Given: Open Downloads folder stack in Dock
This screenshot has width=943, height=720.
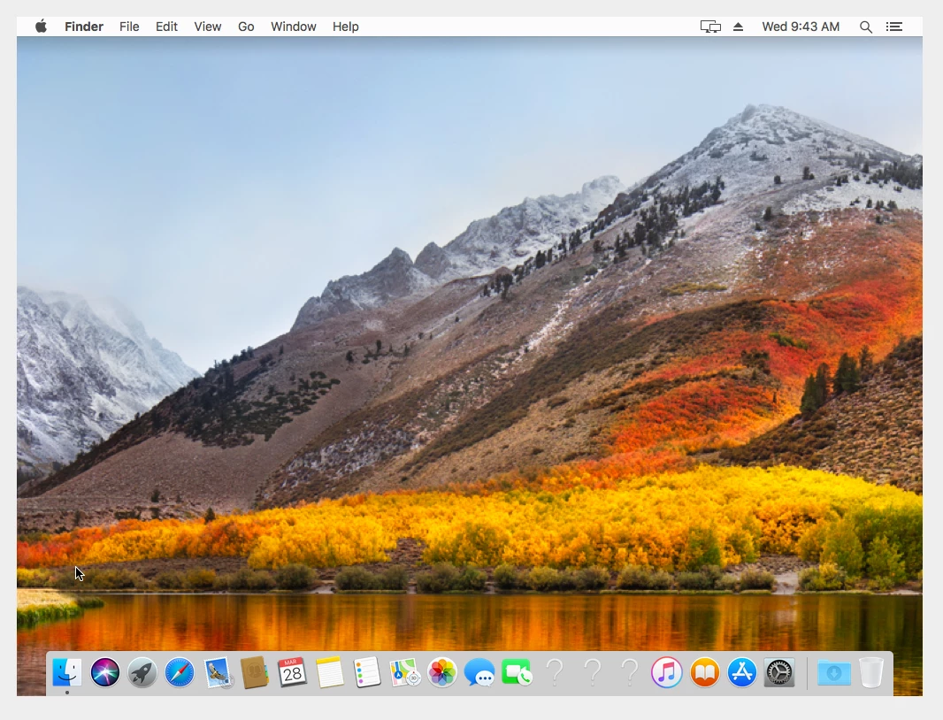Looking at the screenshot, I should (834, 672).
